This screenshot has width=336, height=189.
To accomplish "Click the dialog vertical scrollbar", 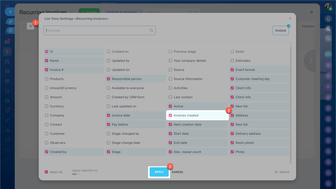I will point(290,105).
